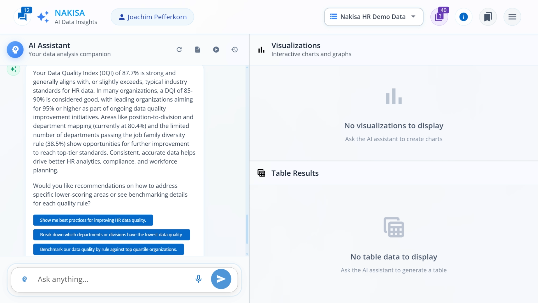Image resolution: width=538 pixels, height=303 pixels.
Task: Click 'Show me best practices for improving HR data quality'
Action: pos(93,220)
